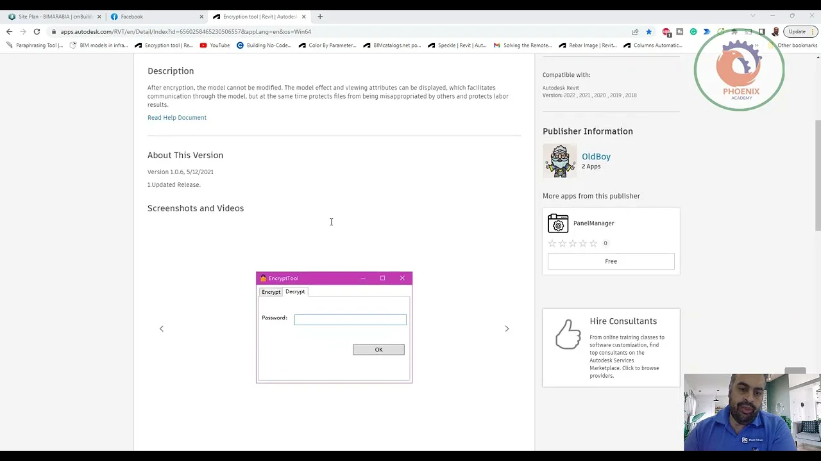Open the Rebar Image Revit bookmark

point(588,45)
